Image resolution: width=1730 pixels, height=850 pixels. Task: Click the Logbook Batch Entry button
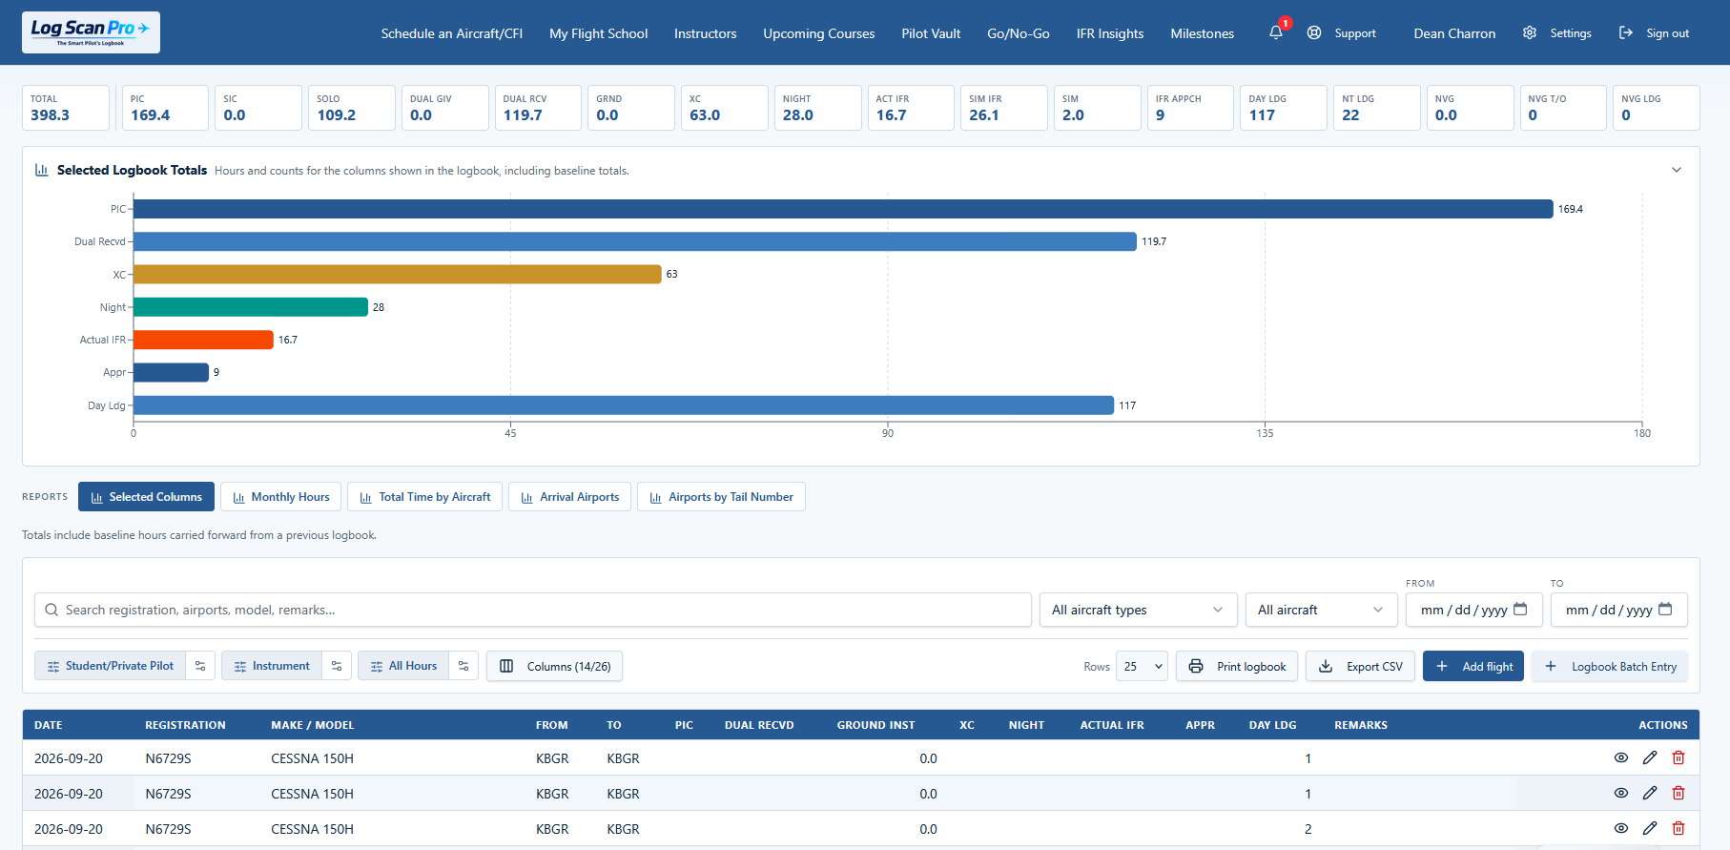pos(1610,666)
